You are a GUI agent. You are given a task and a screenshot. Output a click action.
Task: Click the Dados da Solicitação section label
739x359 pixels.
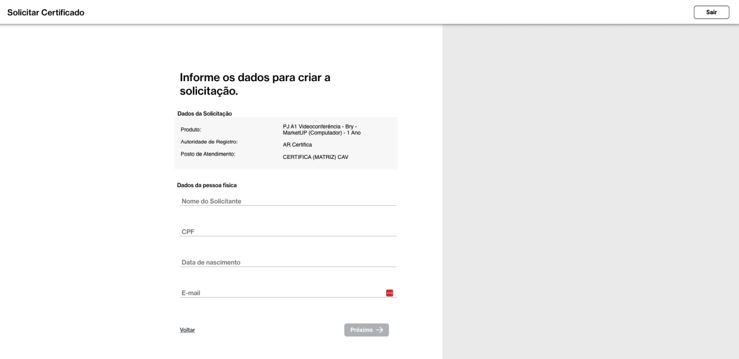click(x=204, y=114)
